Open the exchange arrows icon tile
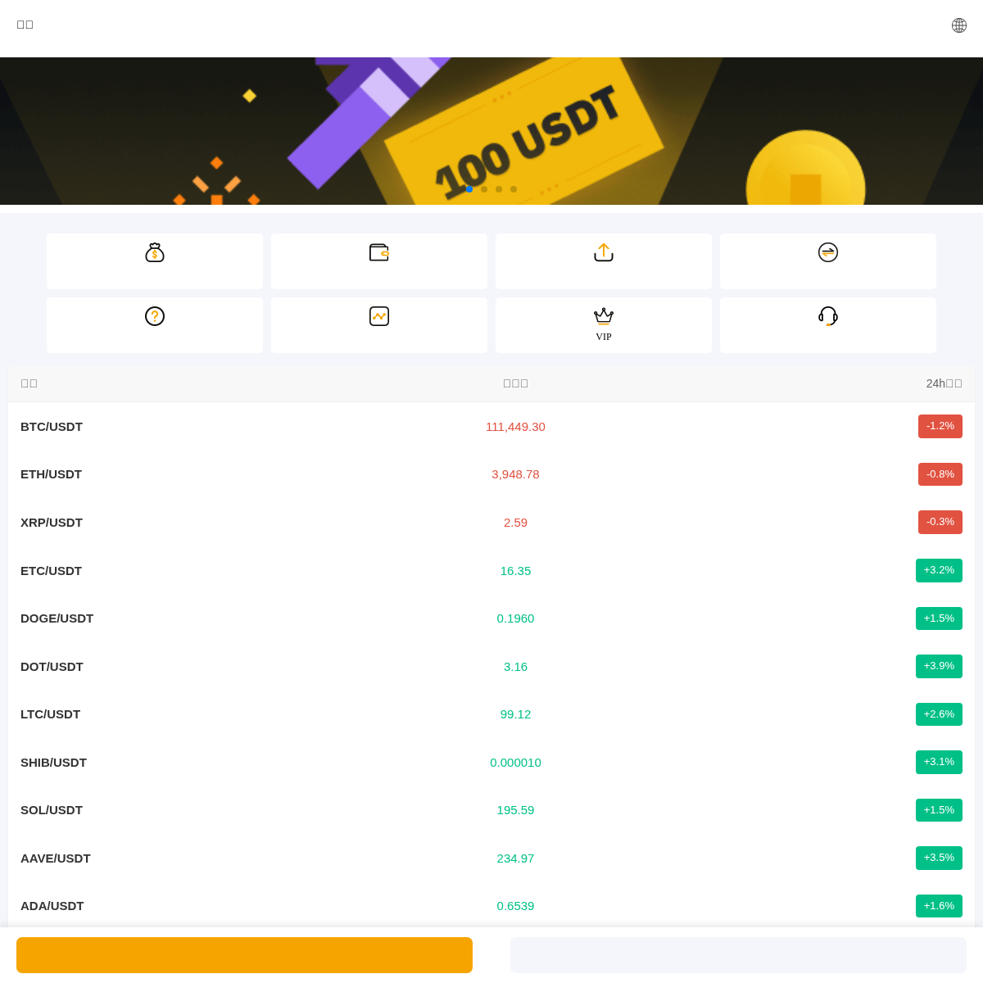The width and height of the screenshot is (983, 983). (828, 260)
